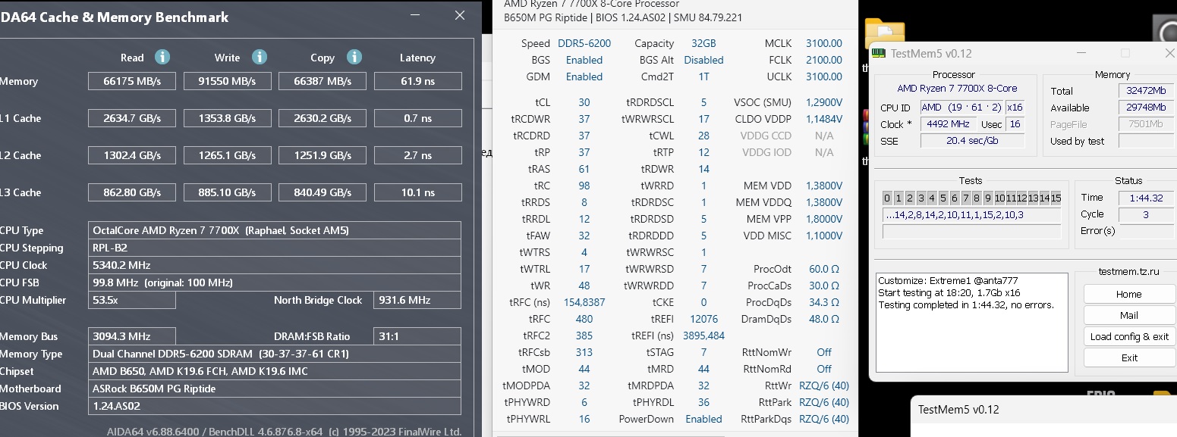
Task: Click the Memory Write value 91550 MB/s
Action: click(x=227, y=81)
